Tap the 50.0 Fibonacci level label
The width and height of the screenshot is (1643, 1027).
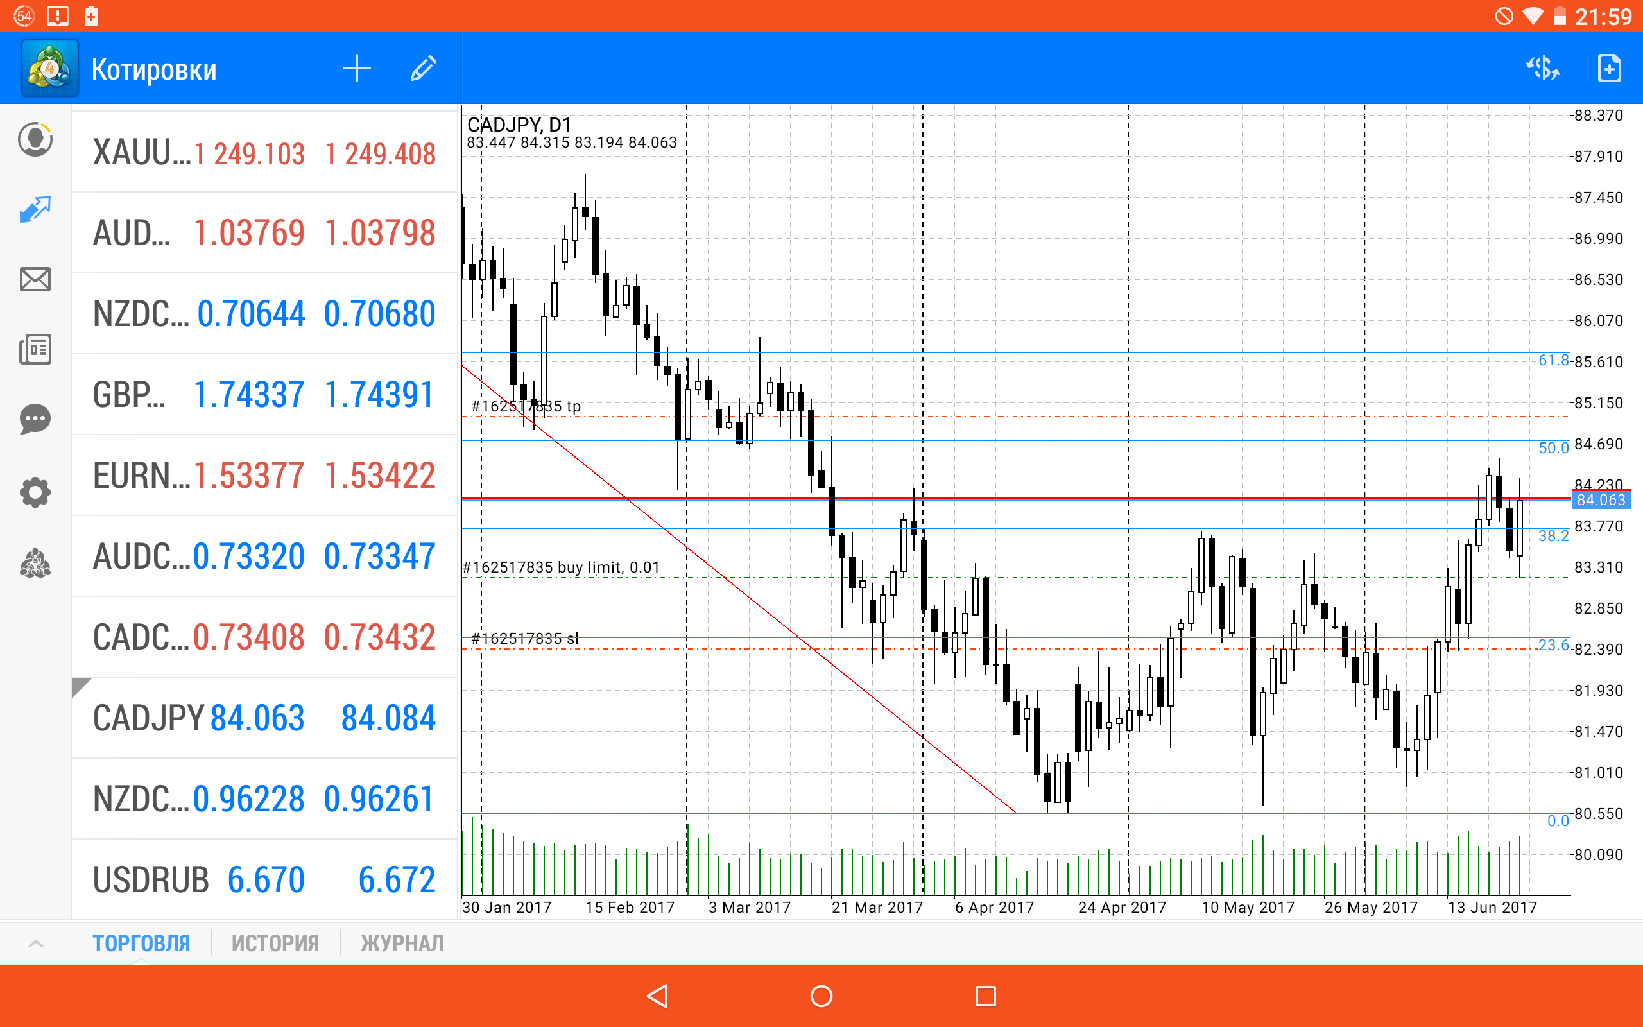point(1553,447)
